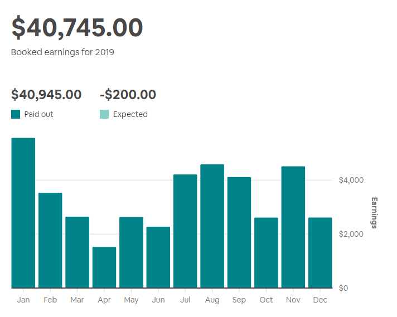Click the Paid out legend label
397x317 pixels.
pos(39,114)
